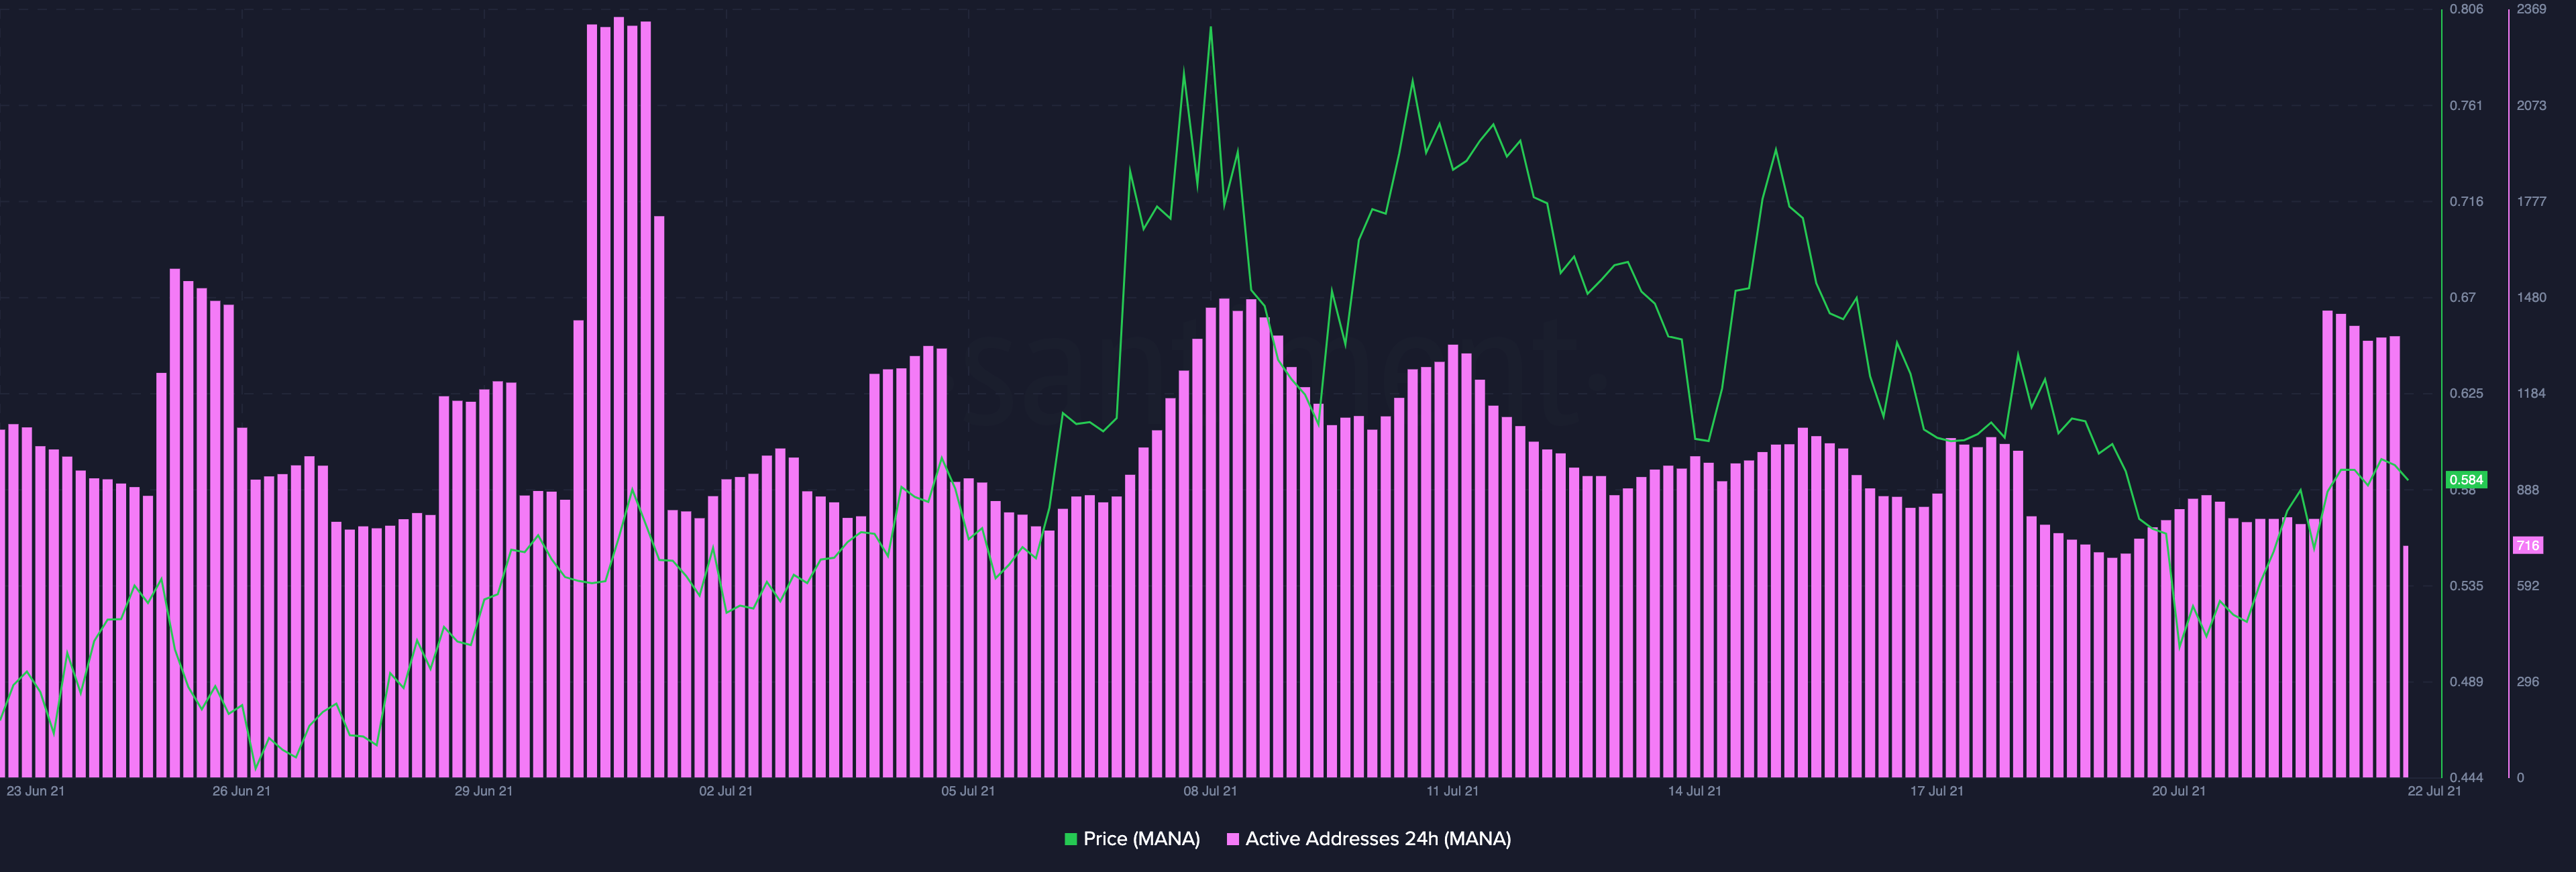The image size is (2576, 872).
Task: Toggle the Price (MANA) legend entry
Action: point(1132,839)
